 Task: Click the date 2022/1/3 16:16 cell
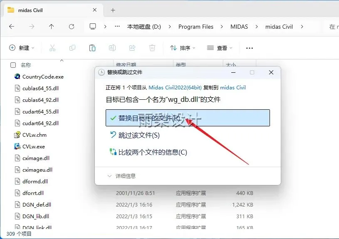pyautogui.click(x=134, y=205)
